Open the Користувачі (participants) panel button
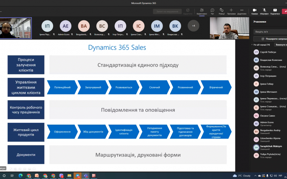Viewport: 287px width, 179px height. click(x=202, y=11)
